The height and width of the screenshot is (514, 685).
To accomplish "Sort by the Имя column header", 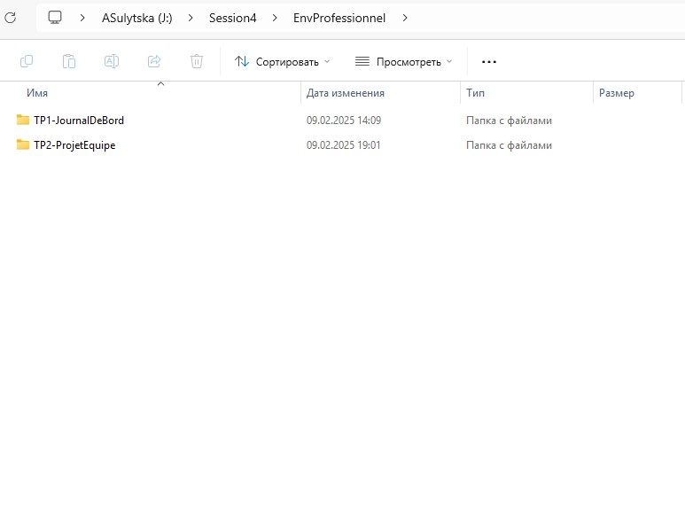I will [37, 93].
